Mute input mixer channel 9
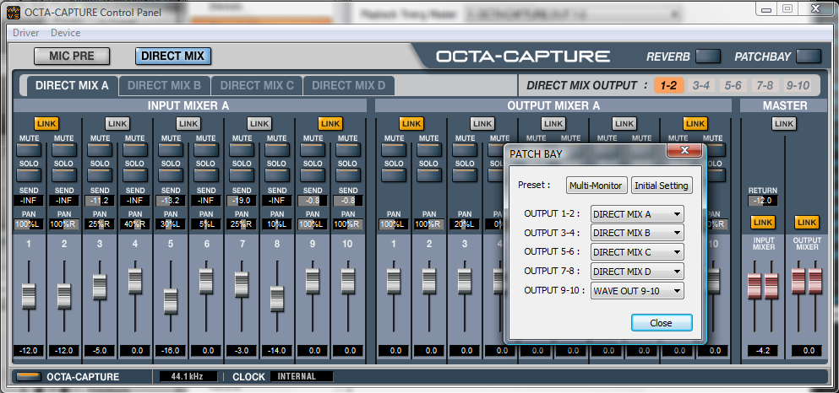Viewport: 839px width, 393px height. pos(312,149)
